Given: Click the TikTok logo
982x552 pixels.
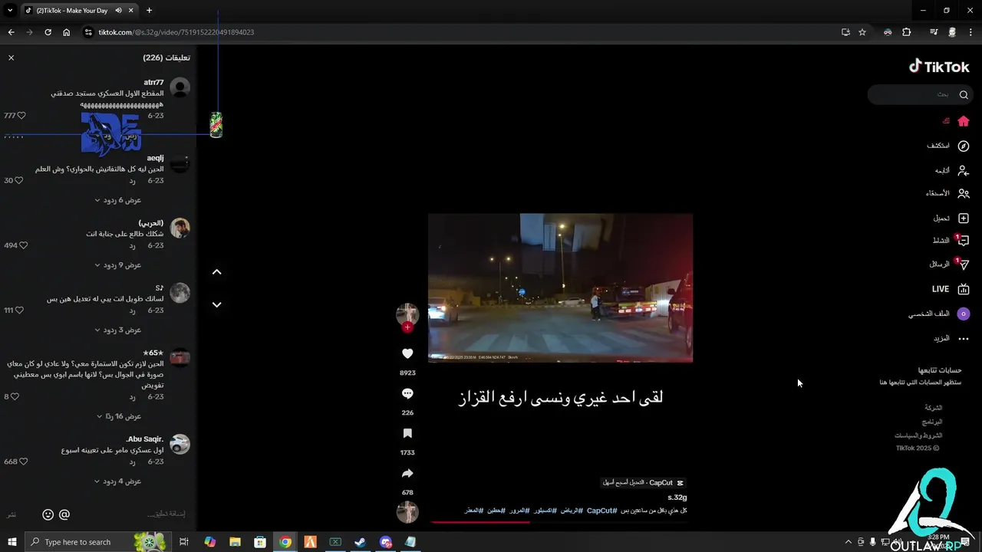Looking at the screenshot, I should [x=939, y=67].
